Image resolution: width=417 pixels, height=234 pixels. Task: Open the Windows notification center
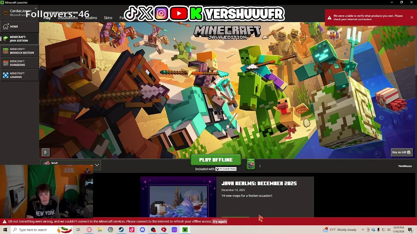coord(410,230)
